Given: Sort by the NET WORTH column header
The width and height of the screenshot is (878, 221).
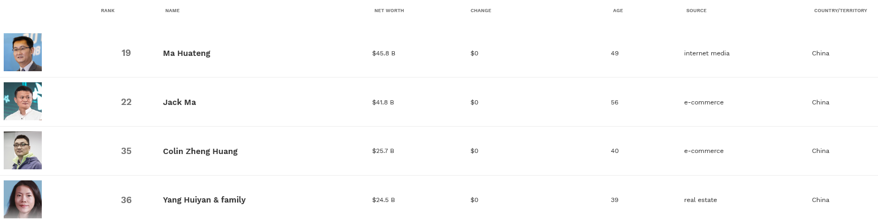Looking at the screenshot, I should 389,11.
